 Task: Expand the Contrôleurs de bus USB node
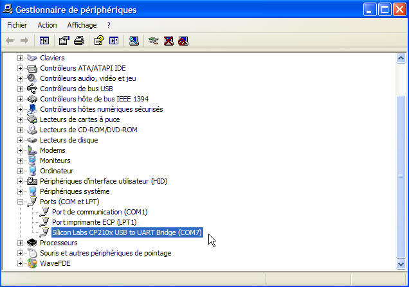pyautogui.click(x=21, y=89)
